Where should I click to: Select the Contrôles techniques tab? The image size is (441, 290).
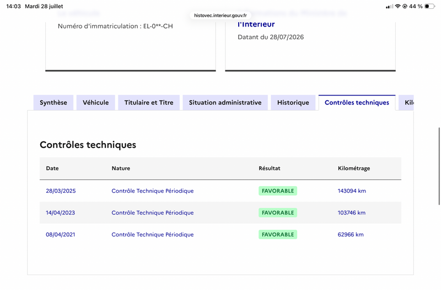coord(357,103)
